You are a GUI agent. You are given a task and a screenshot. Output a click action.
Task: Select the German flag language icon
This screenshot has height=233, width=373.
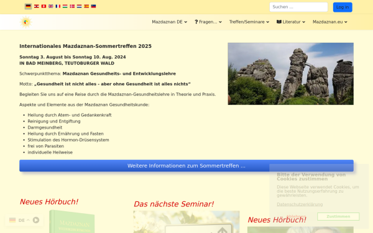point(28,6)
